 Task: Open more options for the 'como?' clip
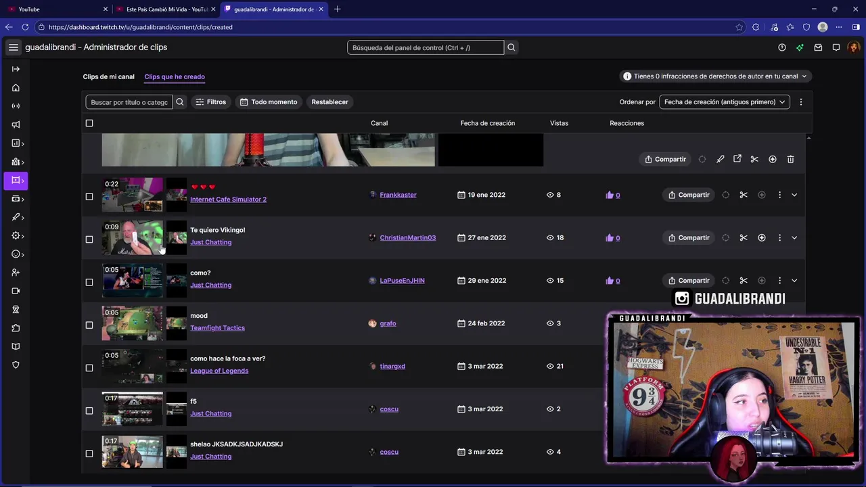[779, 281]
